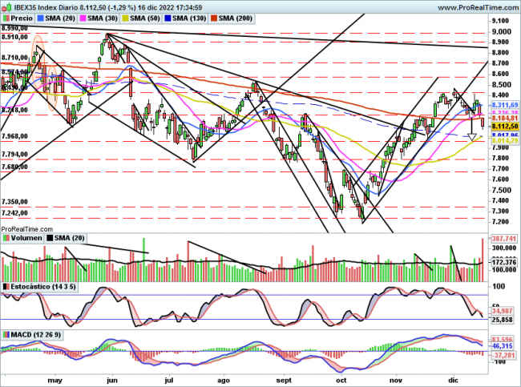This screenshot has width=521, height=387.
Task: Open the MACD (12 26 9) indicator label
Action: 32,334
